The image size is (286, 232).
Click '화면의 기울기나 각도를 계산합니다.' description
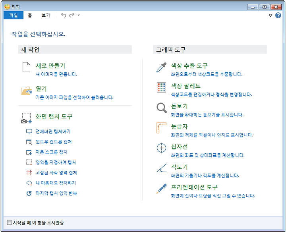205,176
